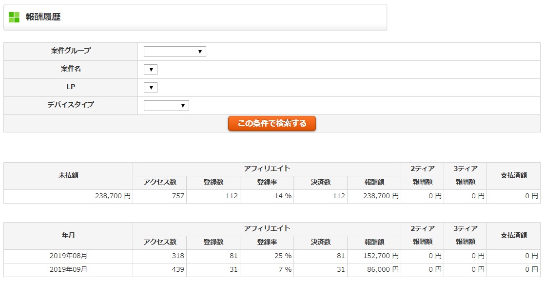
Task: Open the 案件グループ dropdown
Action: [175, 52]
